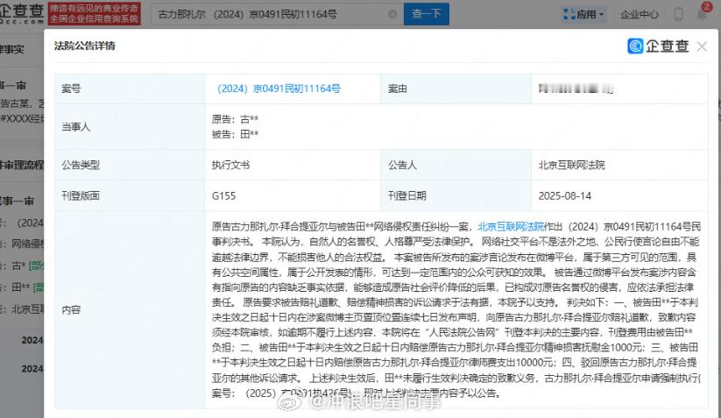The width and height of the screenshot is (721, 418).
Task: Click the mobile phone icon in the header
Action: click(x=678, y=14)
